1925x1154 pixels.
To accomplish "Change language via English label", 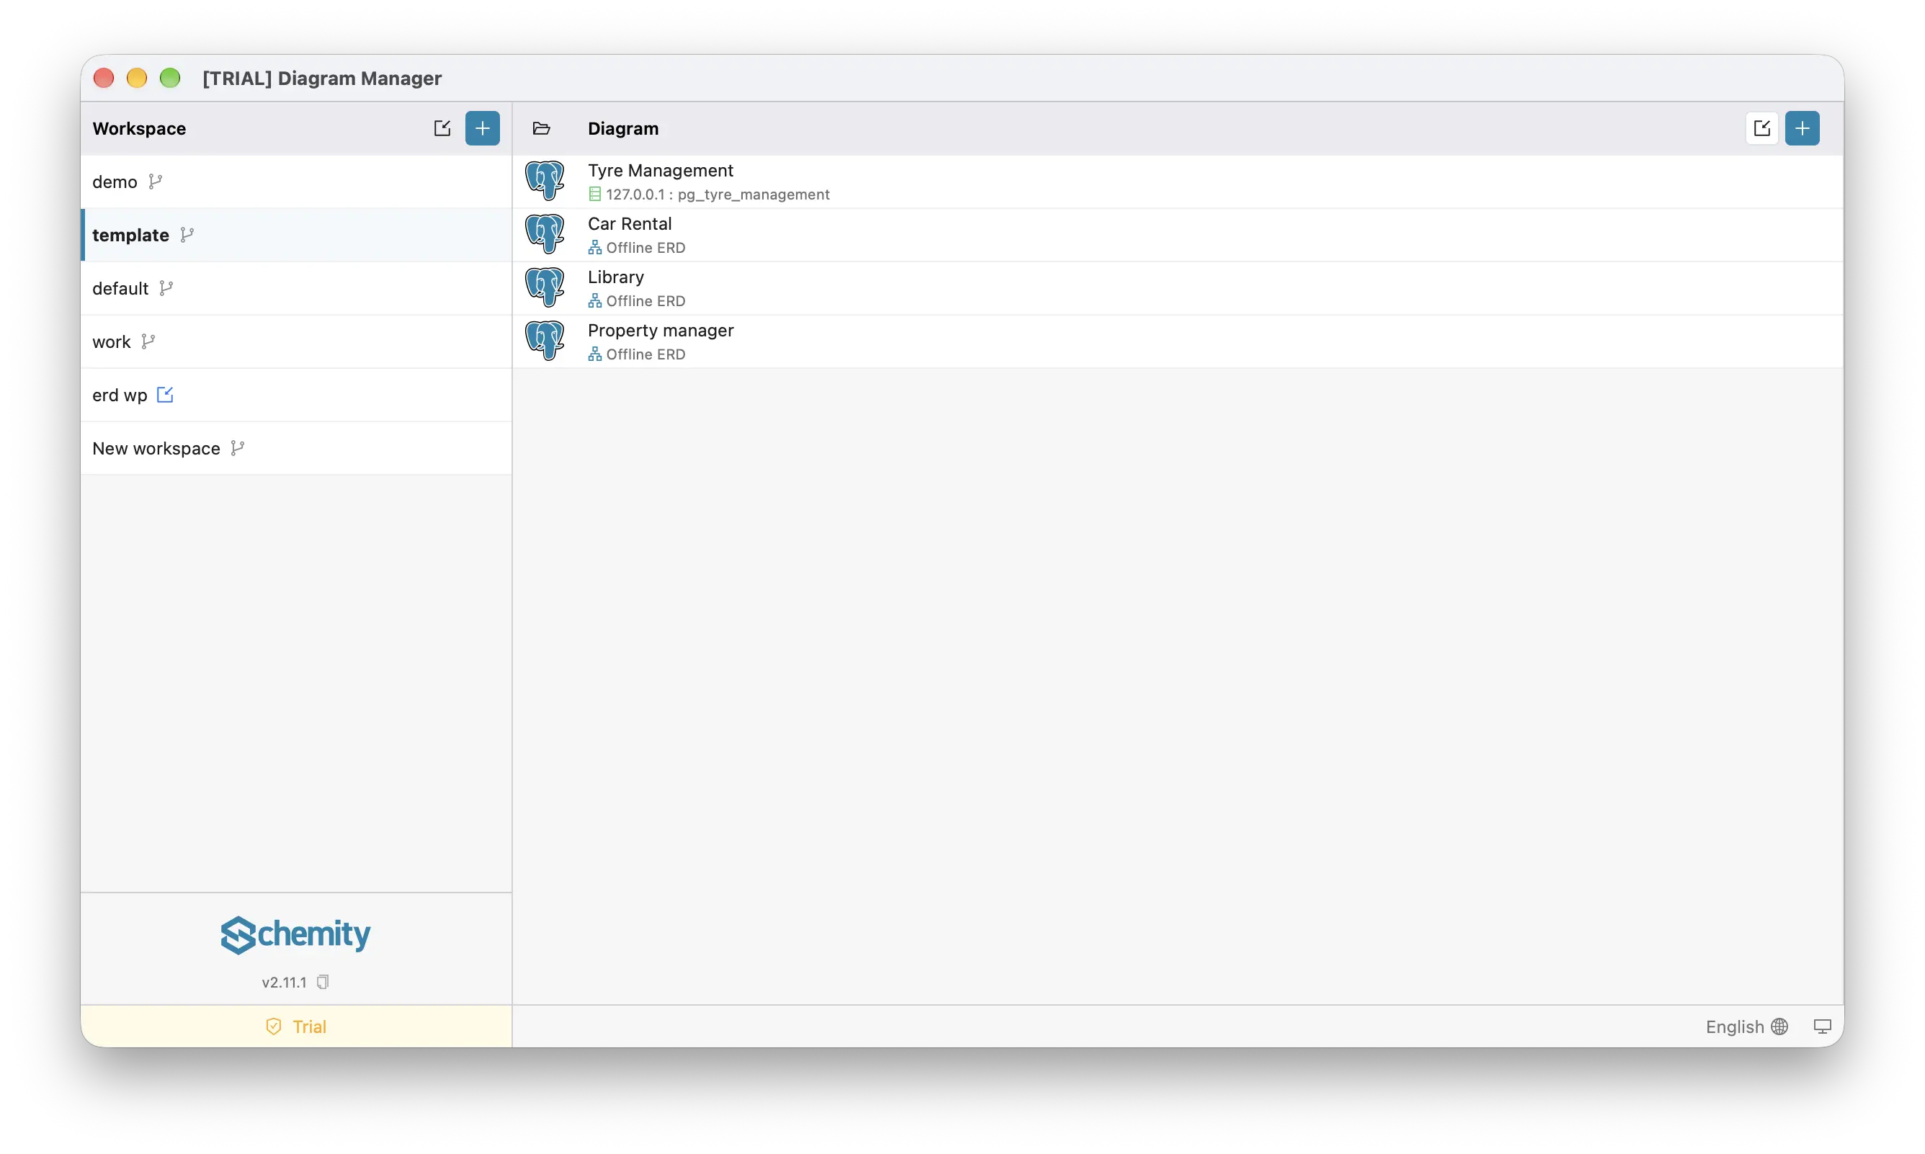I will (1735, 1026).
